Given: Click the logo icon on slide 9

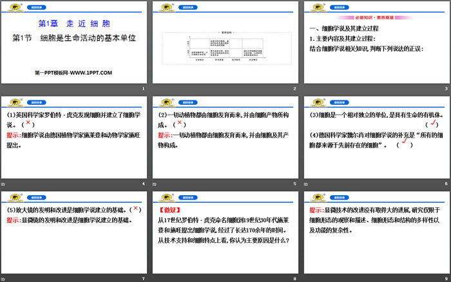Looking at the screenshot, I should pyautogui.click(x=318, y=198).
